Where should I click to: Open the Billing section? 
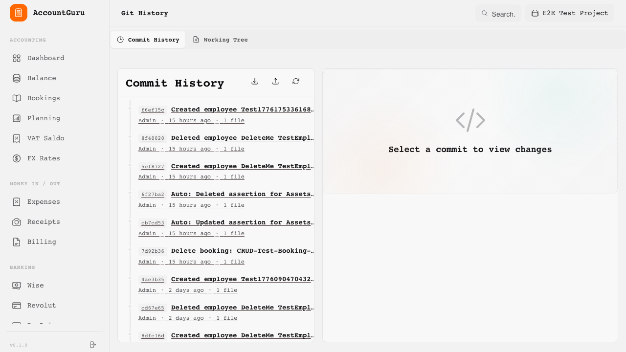coord(41,242)
